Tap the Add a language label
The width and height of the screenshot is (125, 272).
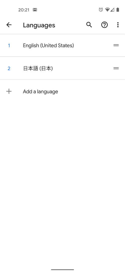40,91
